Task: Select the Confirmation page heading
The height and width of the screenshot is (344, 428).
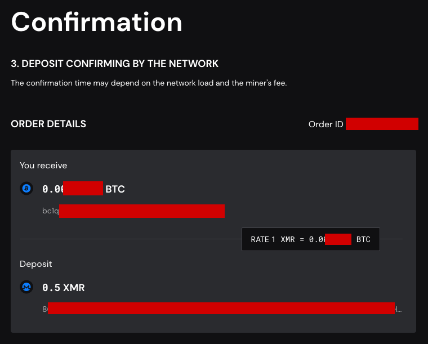Action: pos(97,22)
